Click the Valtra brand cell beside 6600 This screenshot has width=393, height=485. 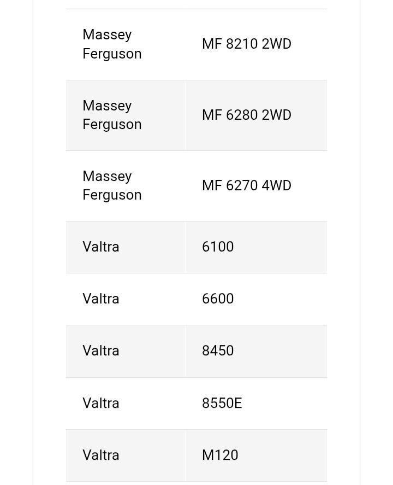[101, 299]
